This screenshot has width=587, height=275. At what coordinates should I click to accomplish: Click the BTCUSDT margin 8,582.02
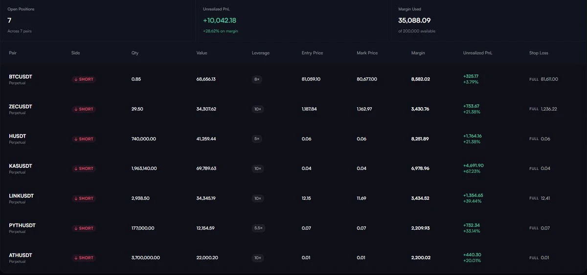421,79
